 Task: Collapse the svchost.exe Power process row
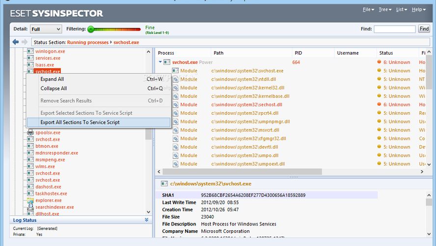[160, 62]
